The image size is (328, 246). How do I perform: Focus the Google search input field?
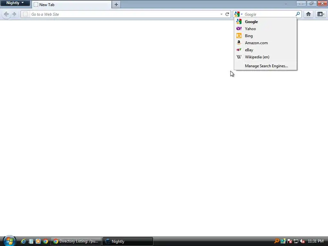pos(269,14)
